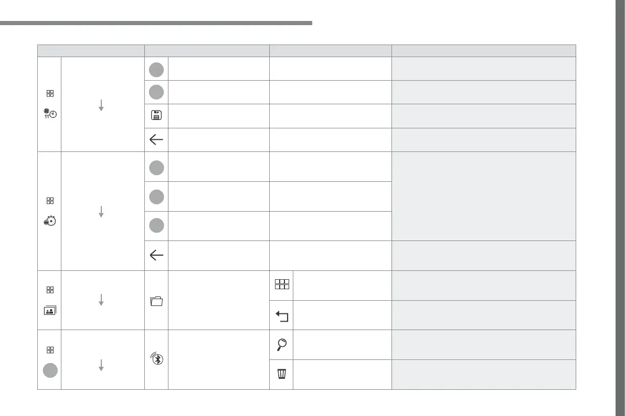Click the six-square thumbnail grid icon
Image resolution: width=625 pixels, height=416 pixels.
[281, 285]
